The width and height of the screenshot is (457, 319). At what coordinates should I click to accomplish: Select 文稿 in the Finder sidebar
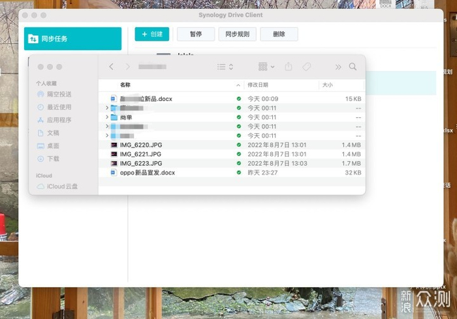tap(48, 133)
